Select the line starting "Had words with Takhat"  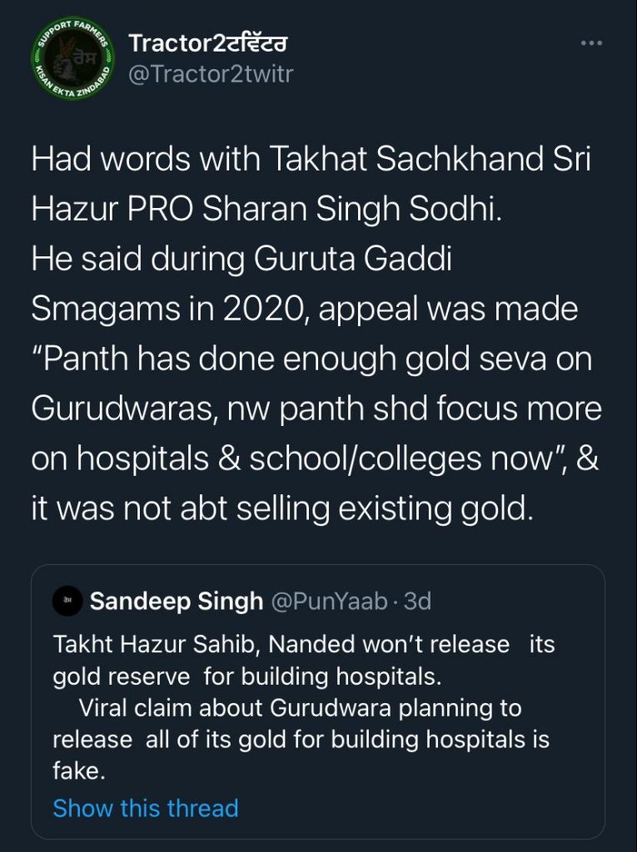(x=311, y=160)
